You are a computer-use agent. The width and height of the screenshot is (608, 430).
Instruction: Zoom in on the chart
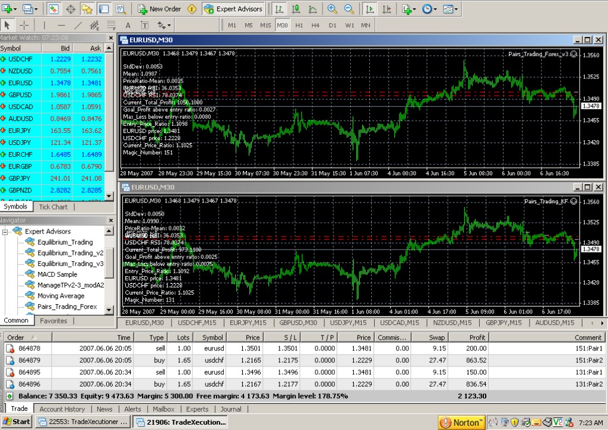point(332,8)
